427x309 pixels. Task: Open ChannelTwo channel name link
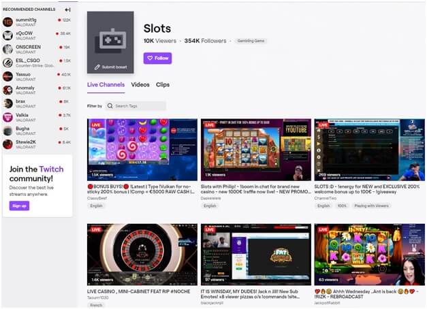[325, 198]
